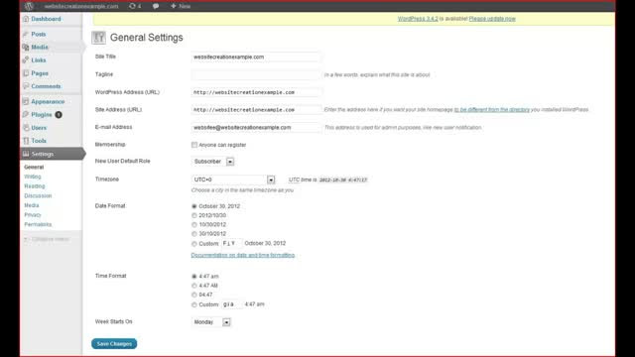
Task: Open the different from the directory link
Action: point(492,110)
